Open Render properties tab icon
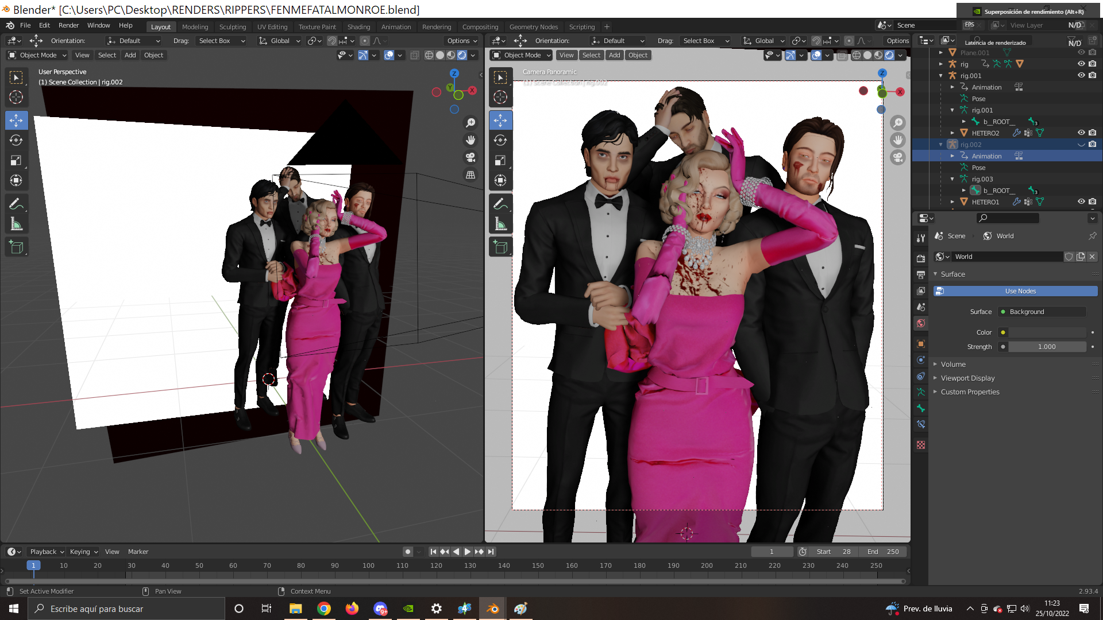 [921, 258]
